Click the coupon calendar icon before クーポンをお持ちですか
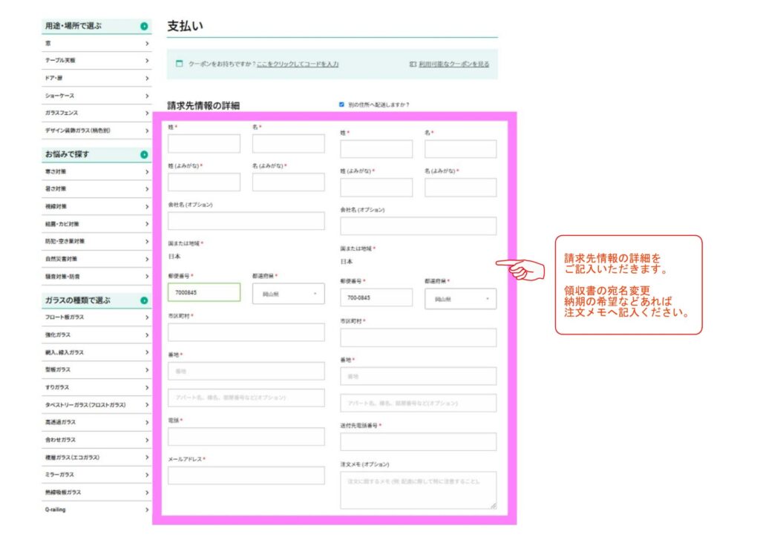 point(179,64)
